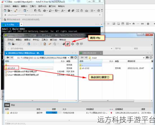The width and height of the screenshot is (155, 125).
Task: Click Open folder icon in Xftp toolbar
Action: click(13, 44)
